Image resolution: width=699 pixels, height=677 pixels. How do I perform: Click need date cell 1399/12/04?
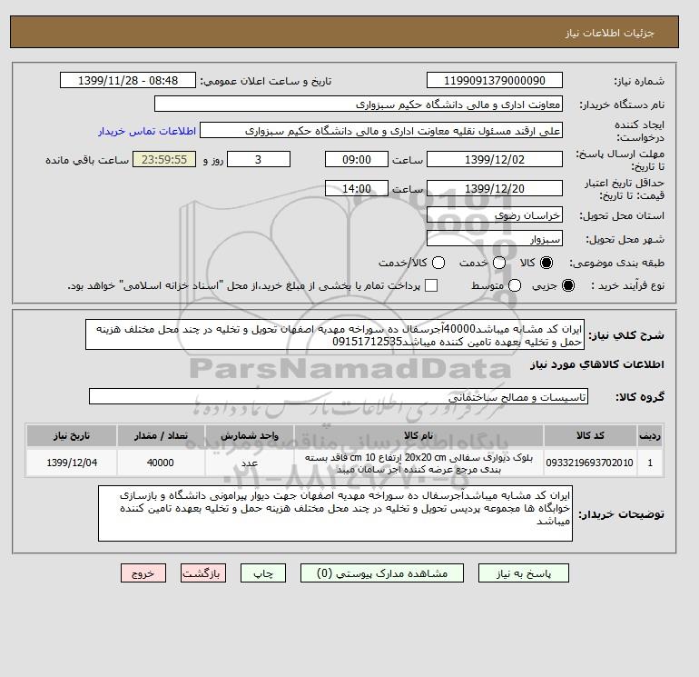pos(72,463)
